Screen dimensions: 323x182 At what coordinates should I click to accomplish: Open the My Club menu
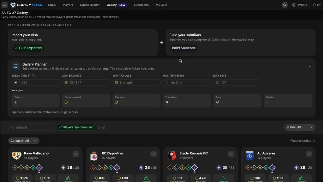click(163, 5)
